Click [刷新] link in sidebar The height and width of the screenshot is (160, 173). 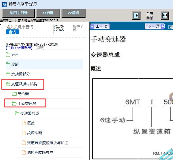tap(40, 48)
